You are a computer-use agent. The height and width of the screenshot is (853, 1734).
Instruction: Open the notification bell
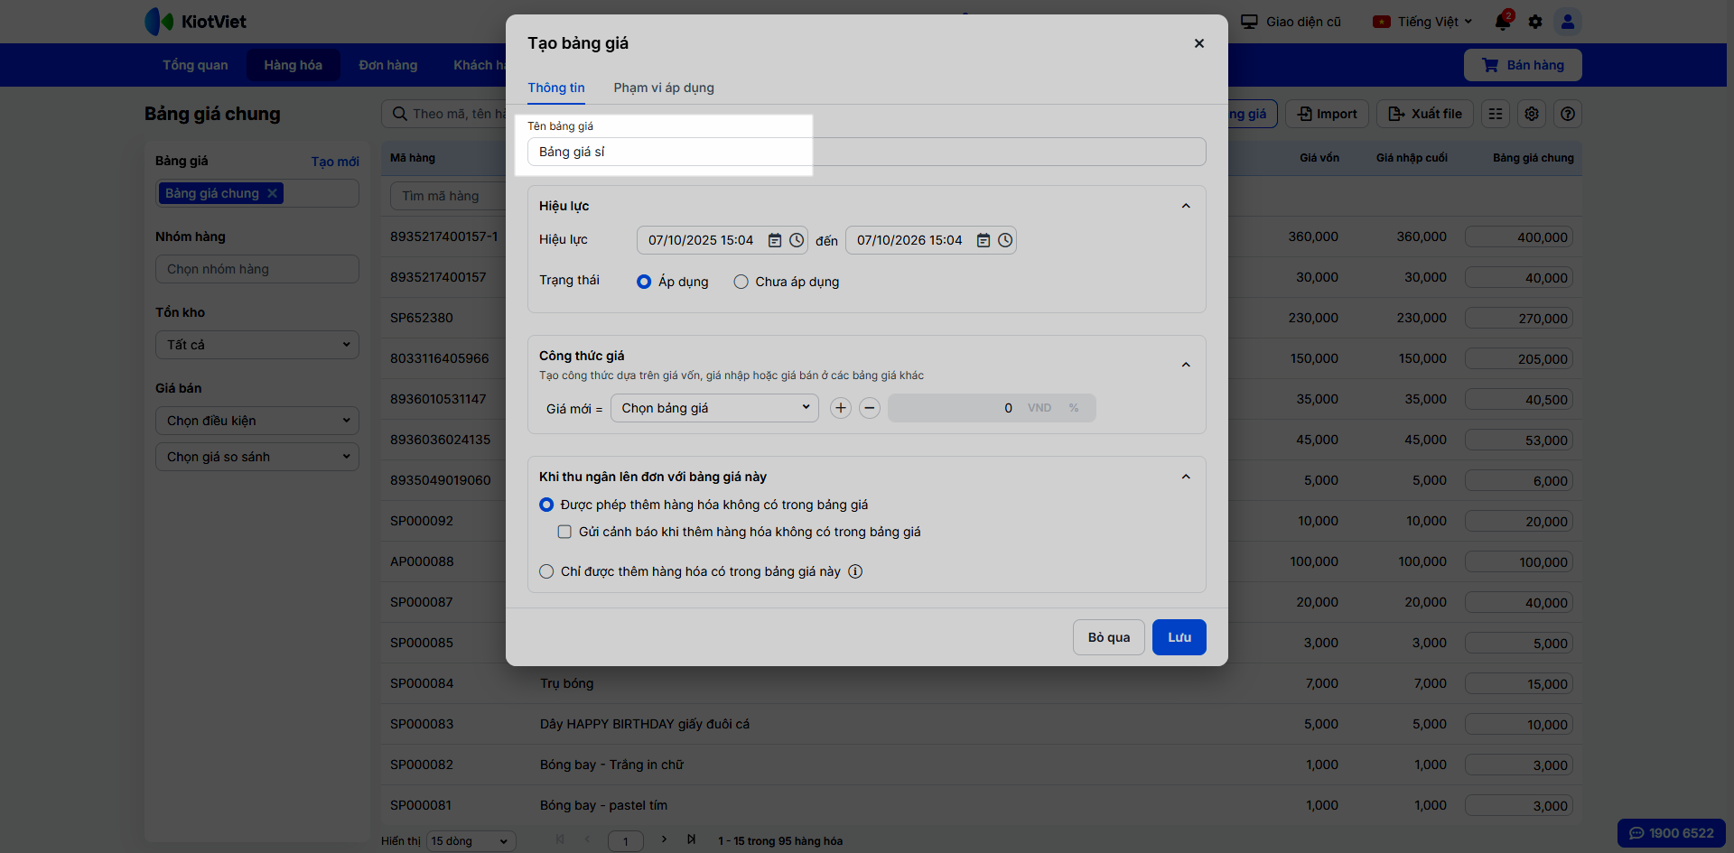pos(1503,22)
